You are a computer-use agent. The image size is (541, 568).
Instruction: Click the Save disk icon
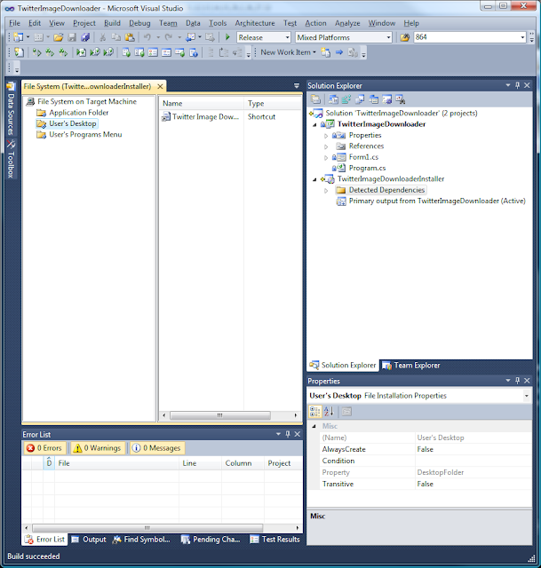72,37
